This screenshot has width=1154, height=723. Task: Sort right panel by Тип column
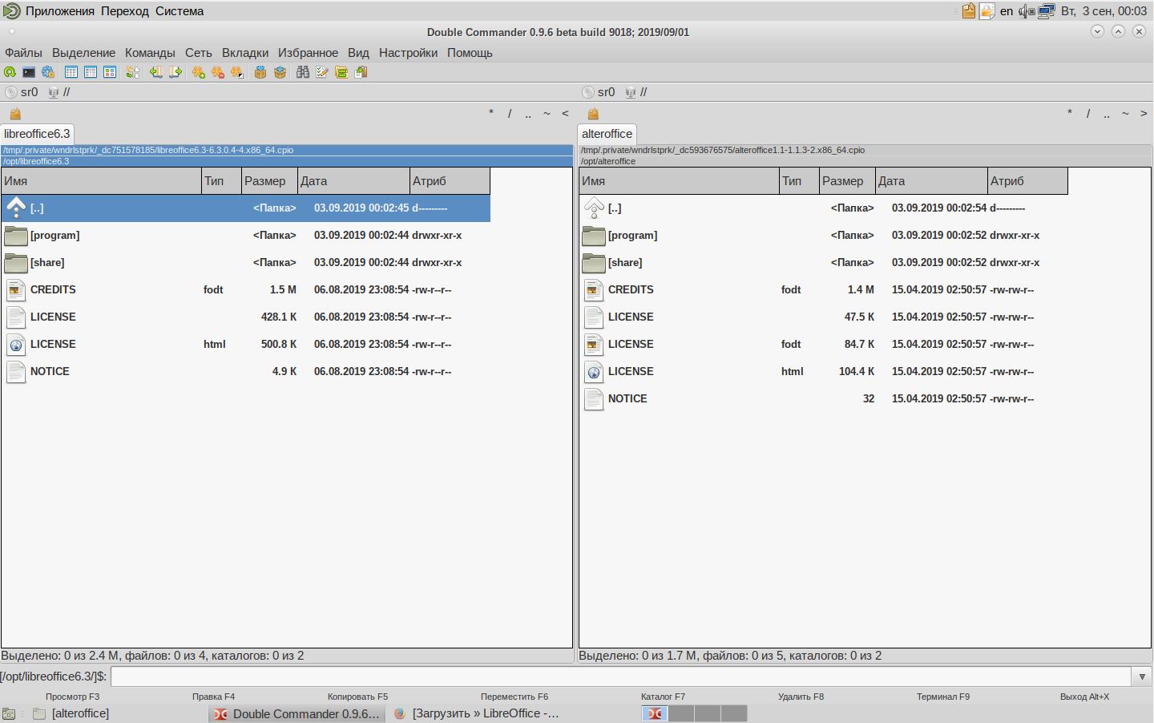pyautogui.click(x=800, y=181)
